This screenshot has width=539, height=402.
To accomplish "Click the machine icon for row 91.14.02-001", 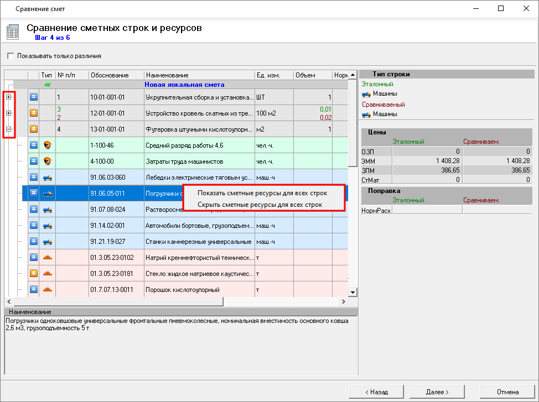I will pos(48,225).
